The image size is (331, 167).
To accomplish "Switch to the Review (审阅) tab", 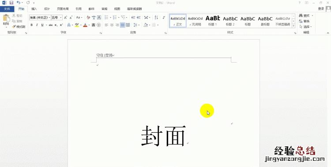I will (104, 9).
